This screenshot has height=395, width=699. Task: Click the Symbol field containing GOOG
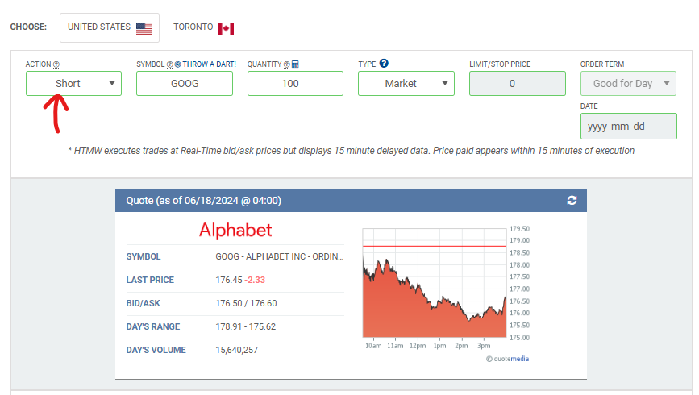pyautogui.click(x=185, y=83)
